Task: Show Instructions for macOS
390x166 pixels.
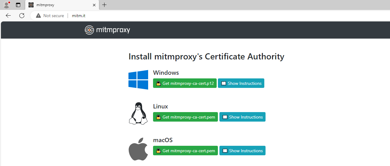Action: coord(242,151)
